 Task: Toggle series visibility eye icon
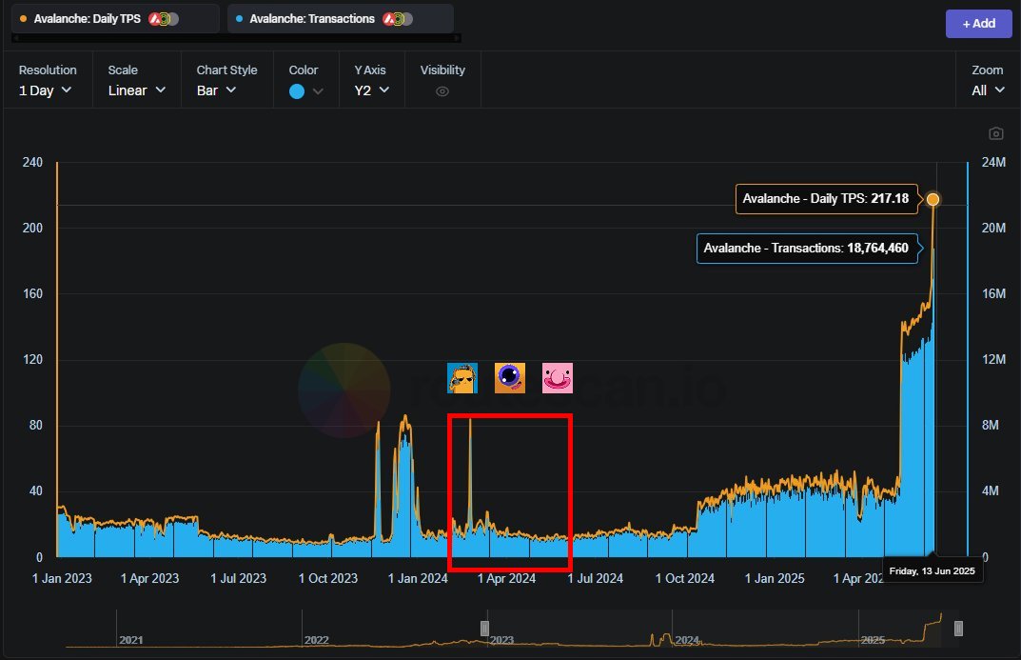442,91
